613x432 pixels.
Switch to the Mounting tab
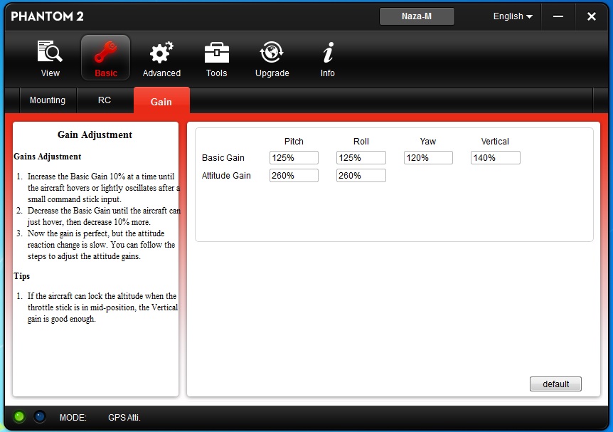pyautogui.click(x=48, y=100)
